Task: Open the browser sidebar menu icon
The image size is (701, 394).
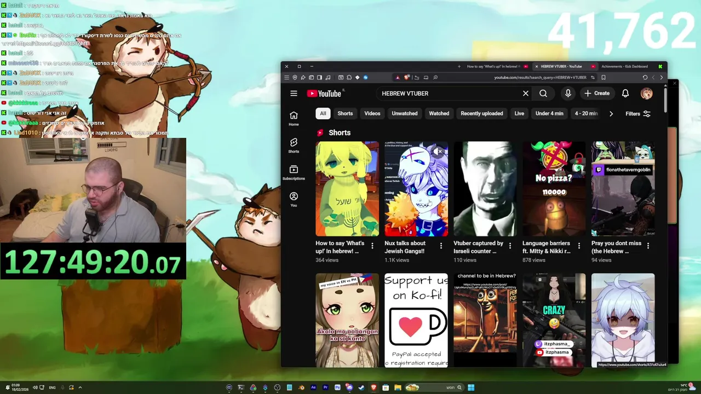Action: (x=319, y=77)
